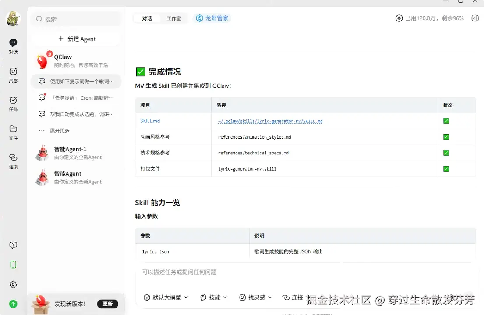Click the 智能Agent-1 avatar icon
The image size is (484, 315).
(x=42, y=153)
